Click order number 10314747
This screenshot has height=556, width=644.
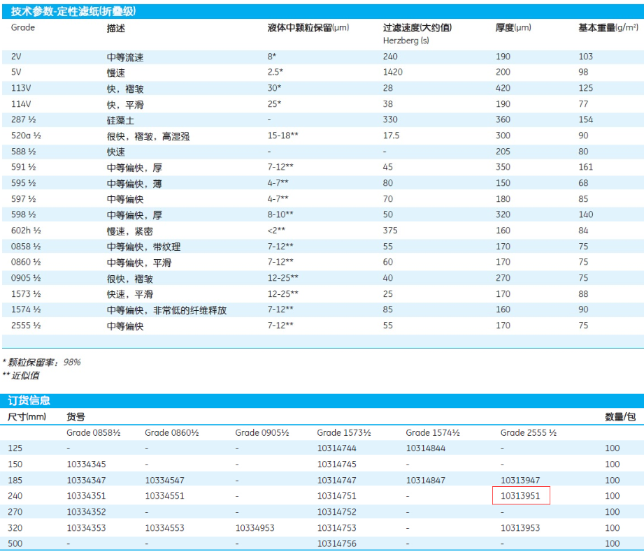pos(337,480)
